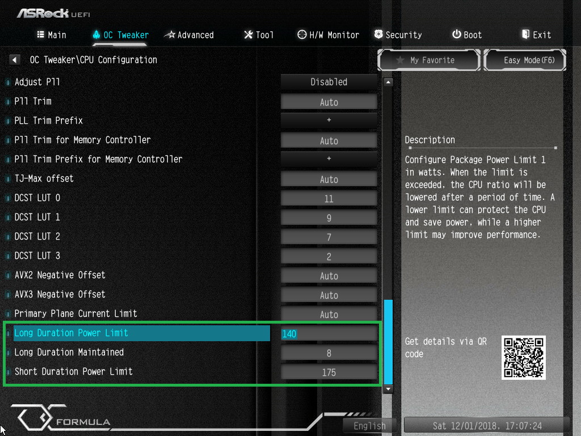Image resolution: width=581 pixels, height=436 pixels.
Task: Click the star icon in My Favorite
Action: coord(400,60)
